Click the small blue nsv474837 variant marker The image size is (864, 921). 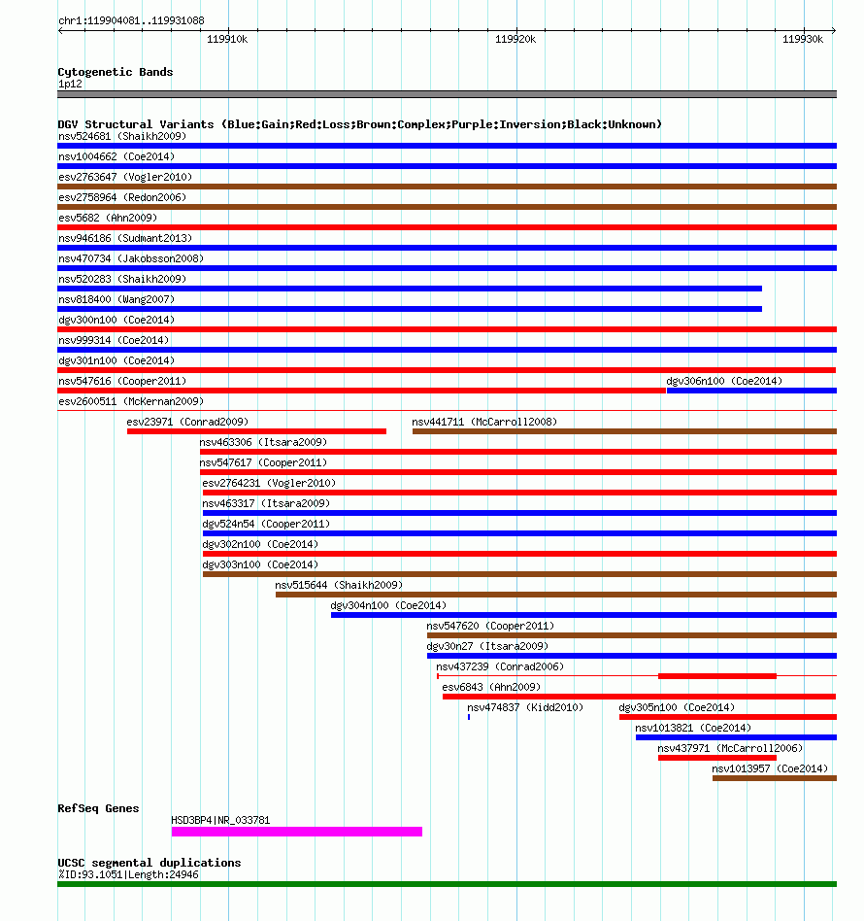click(x=469, y=717)
